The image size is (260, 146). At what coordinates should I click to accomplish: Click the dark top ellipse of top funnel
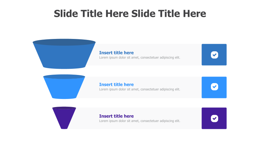click(64, 42)
